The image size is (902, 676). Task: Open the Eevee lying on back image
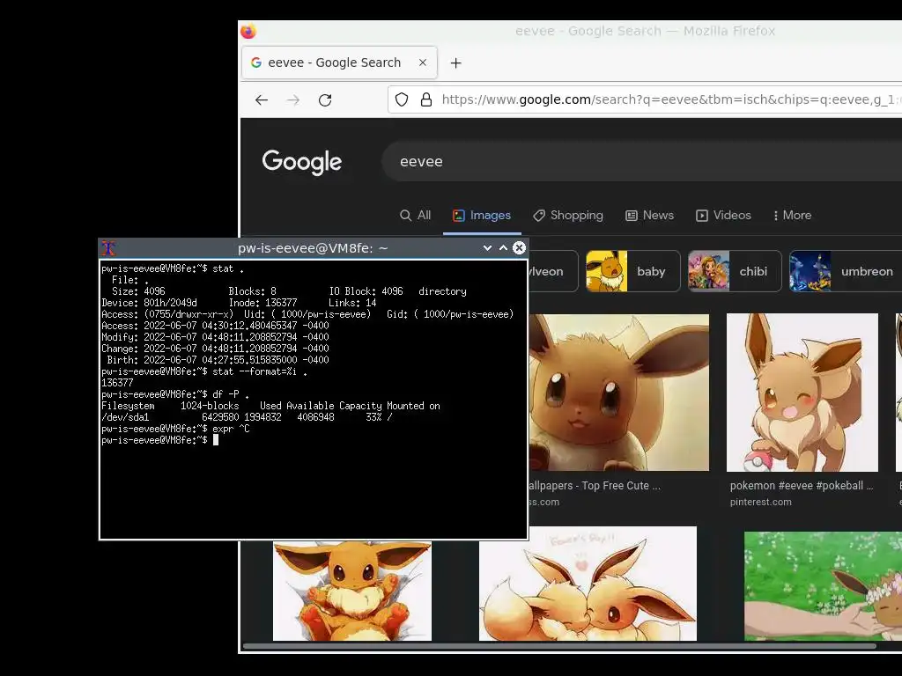click(x=352, y=591)
